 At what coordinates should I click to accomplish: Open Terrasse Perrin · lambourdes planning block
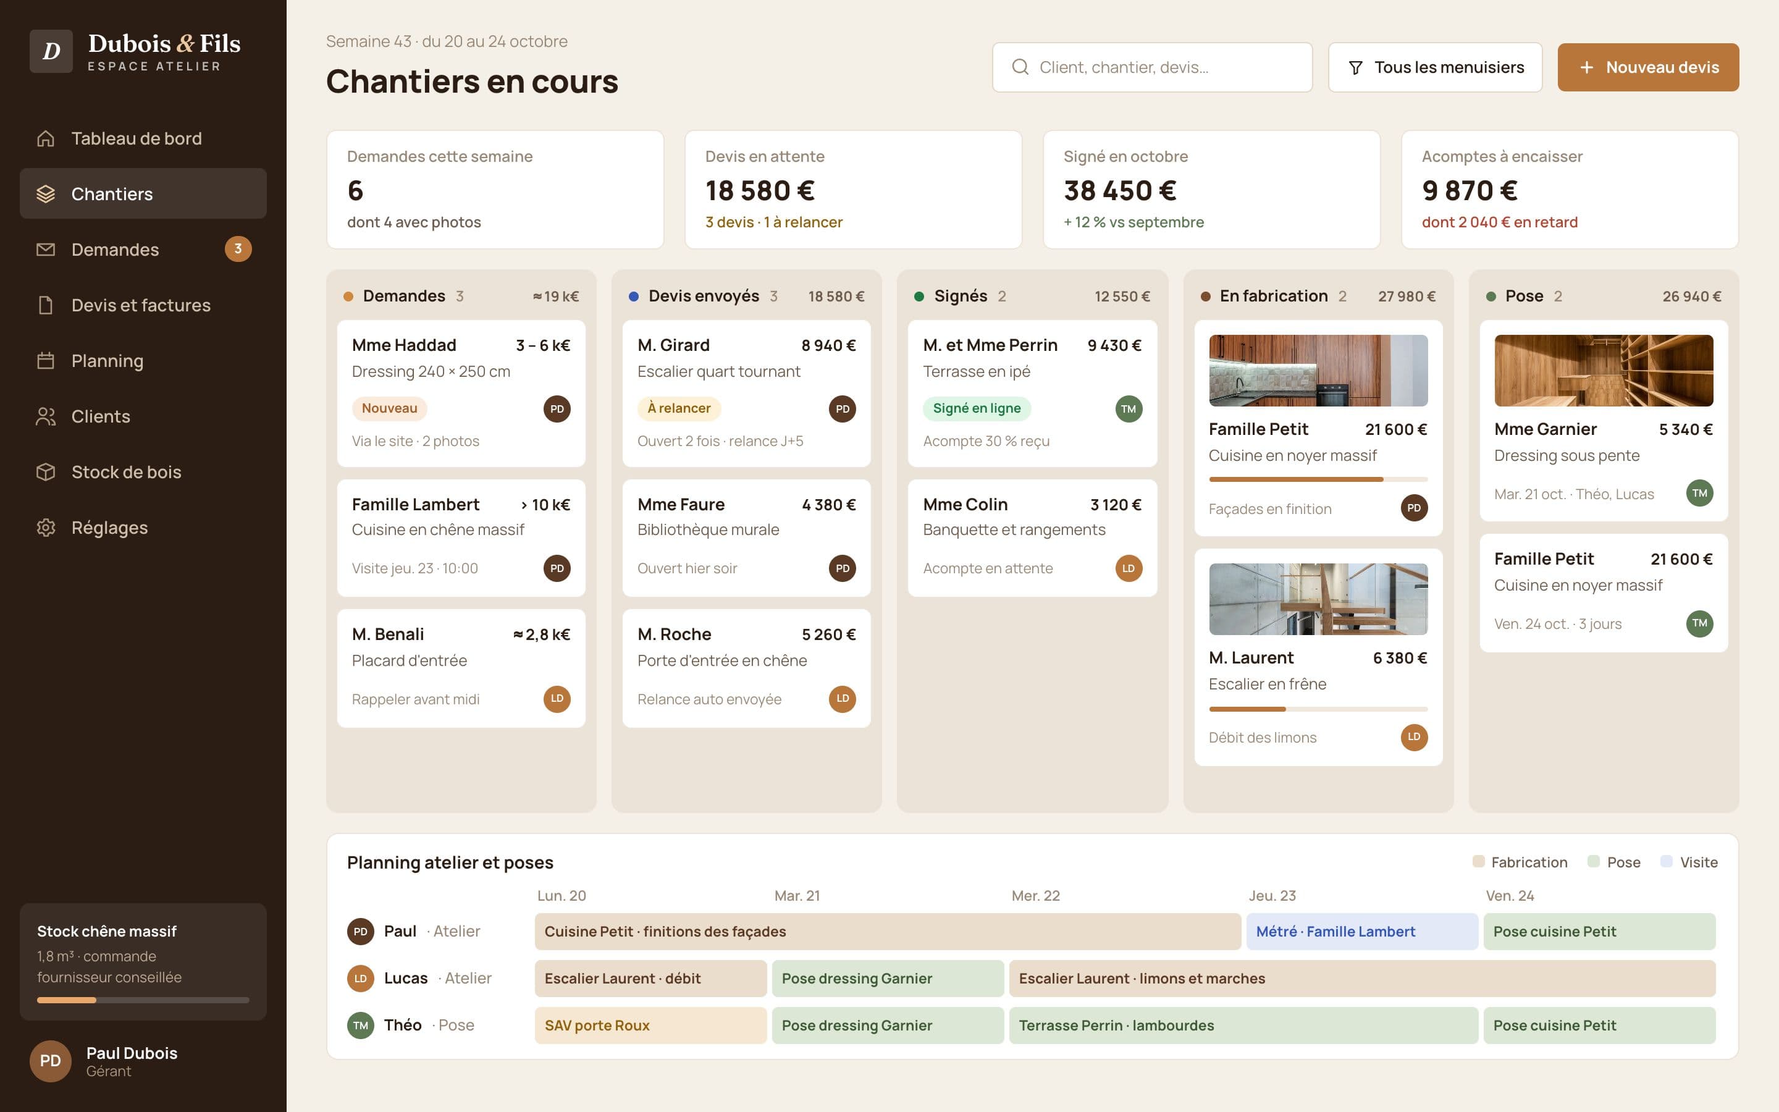1243,1026
